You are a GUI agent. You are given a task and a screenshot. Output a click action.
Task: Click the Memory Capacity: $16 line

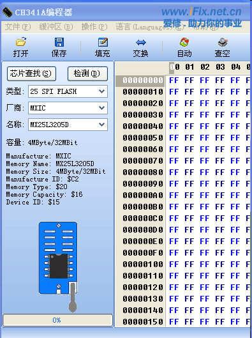tap(44, 194)
